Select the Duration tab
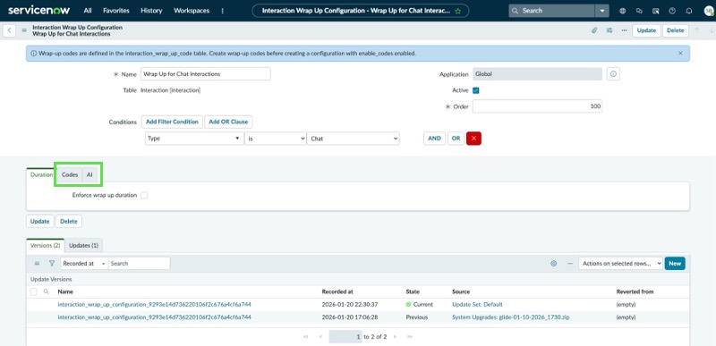The height and width of the screenshot is (346, 716). (x=41, y=174)
